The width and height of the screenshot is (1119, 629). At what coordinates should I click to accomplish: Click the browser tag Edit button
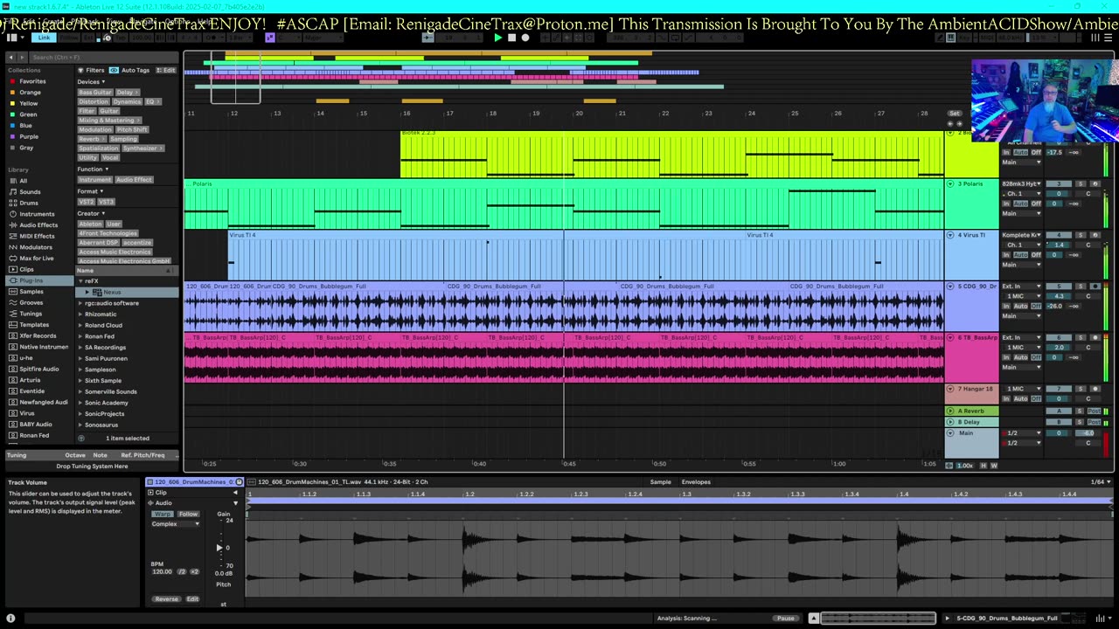pos(165,70)
